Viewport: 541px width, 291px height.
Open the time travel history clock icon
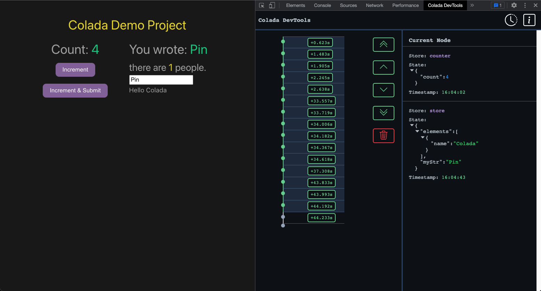pos(511,20)
